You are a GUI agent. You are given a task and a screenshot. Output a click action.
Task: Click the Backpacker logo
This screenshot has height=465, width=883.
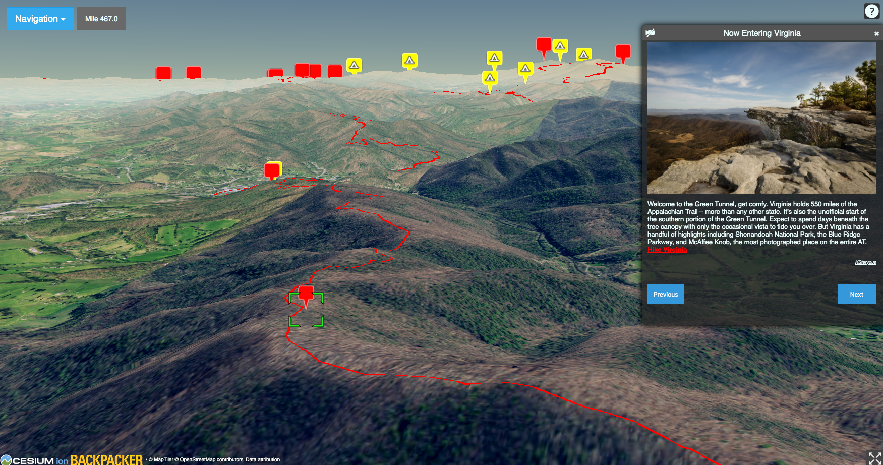106,459
